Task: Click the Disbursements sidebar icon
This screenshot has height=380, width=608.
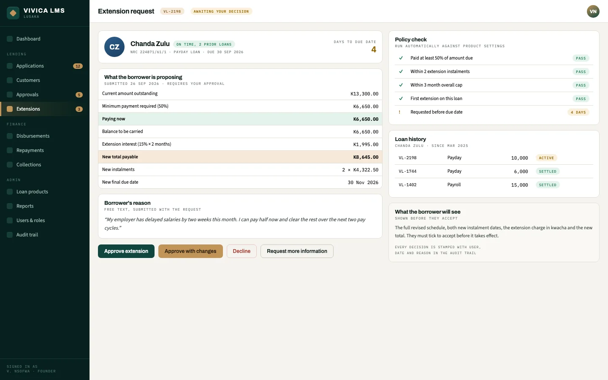Action: click(10, 136)
